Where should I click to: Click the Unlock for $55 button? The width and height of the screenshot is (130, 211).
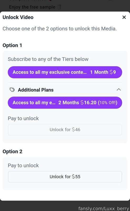pyautogui.click(x=65, y=177)
